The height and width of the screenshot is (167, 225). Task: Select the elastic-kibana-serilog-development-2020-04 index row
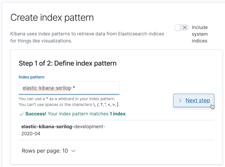coord(116,130)
